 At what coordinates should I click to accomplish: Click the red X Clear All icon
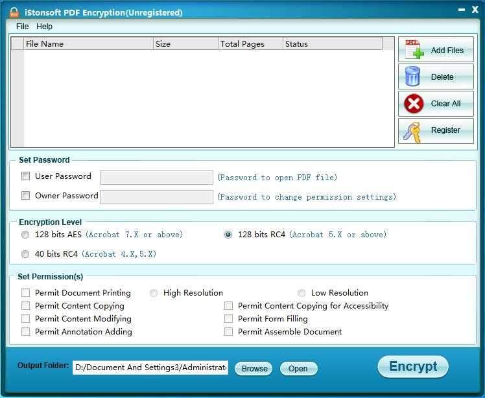(x=414, y=104)
